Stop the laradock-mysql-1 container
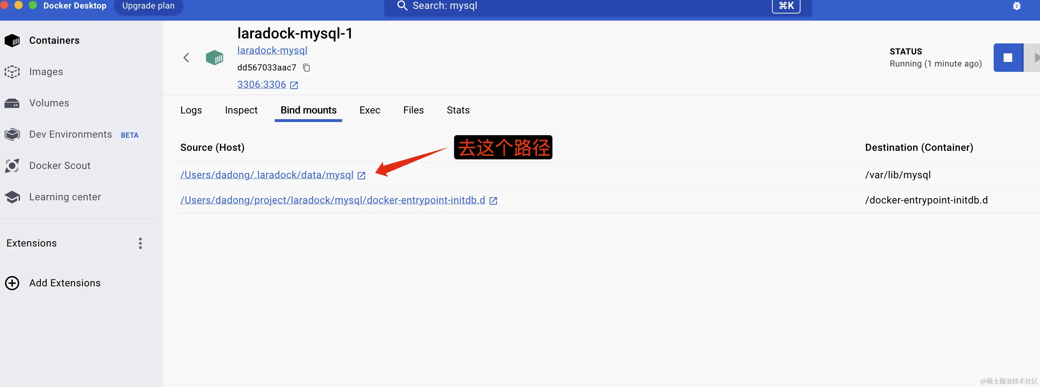Image resolution: width=1040 pixels, height=387 pixels. click(x=1008, y=58)
